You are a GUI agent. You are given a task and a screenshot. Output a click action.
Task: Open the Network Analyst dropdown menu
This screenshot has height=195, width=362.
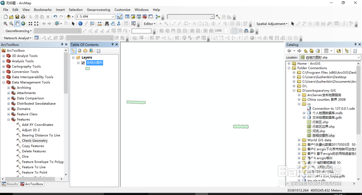point(18,38)
